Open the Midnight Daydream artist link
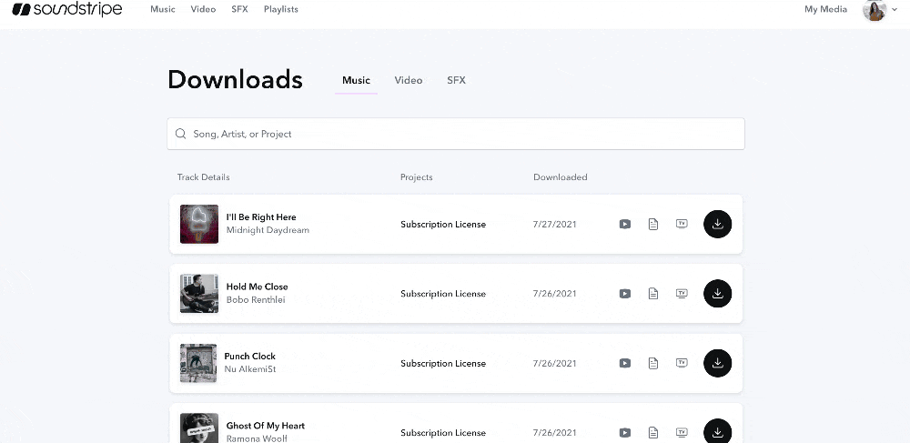The width and height of the screenshot is (910, 443). click(268, 230)
